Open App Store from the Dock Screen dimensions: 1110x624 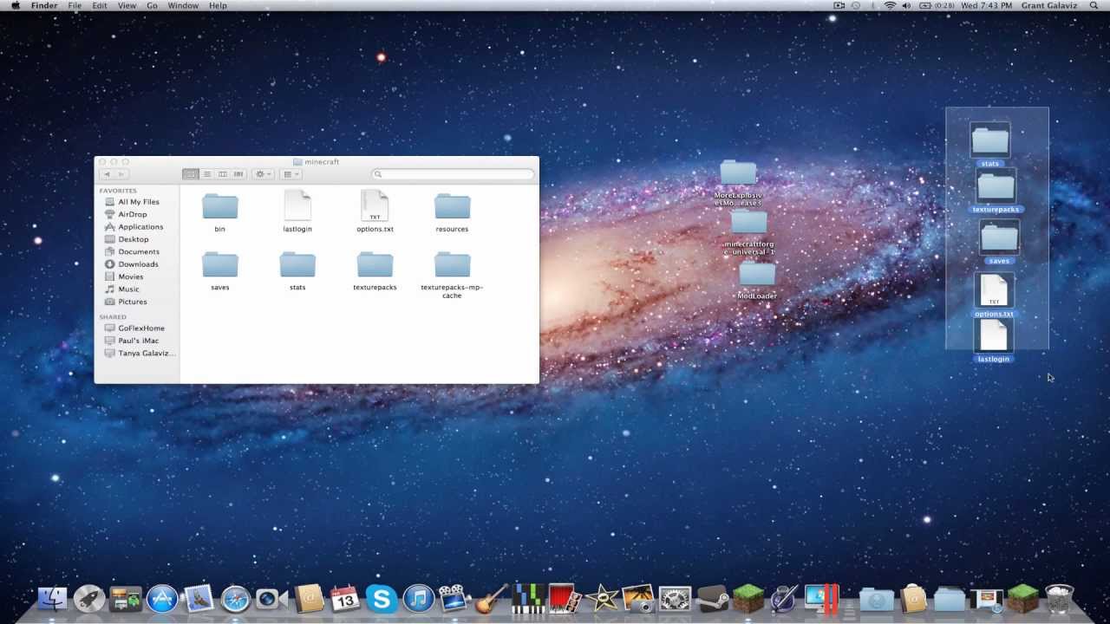click(x=162, y=598)
